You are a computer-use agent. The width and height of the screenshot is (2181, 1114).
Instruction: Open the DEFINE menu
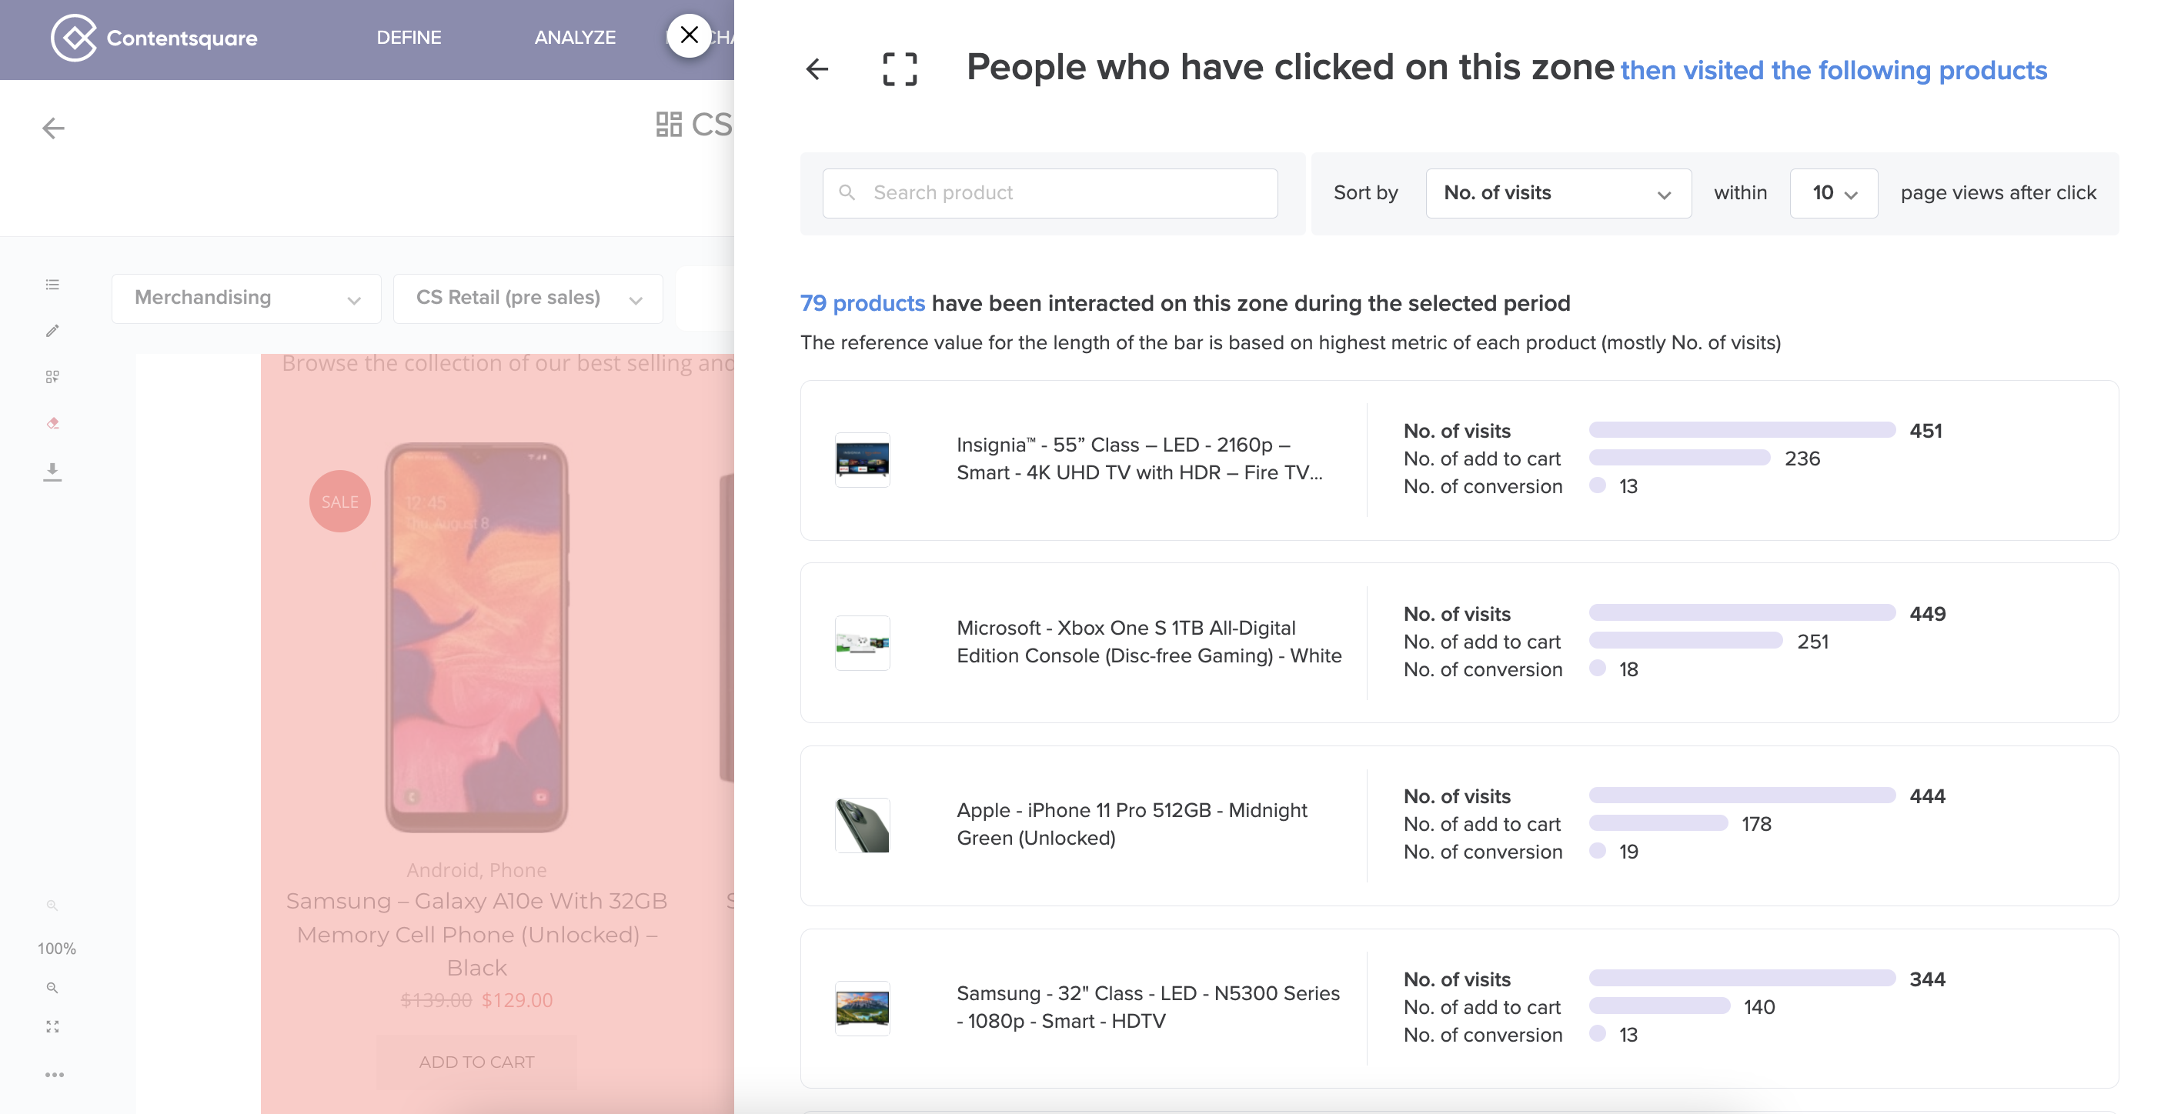pos(409,37)
